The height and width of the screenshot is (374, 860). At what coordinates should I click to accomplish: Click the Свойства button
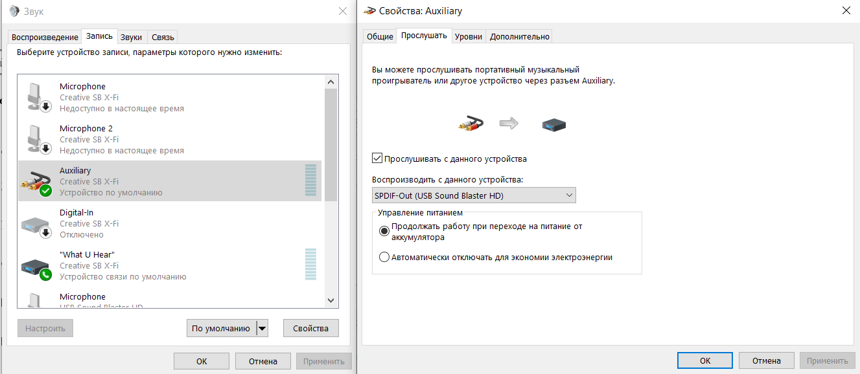tap(310, 328)
